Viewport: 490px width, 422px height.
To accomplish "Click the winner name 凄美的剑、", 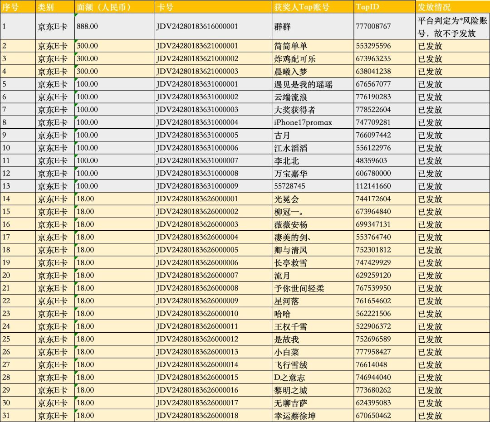I will [293, 237].
